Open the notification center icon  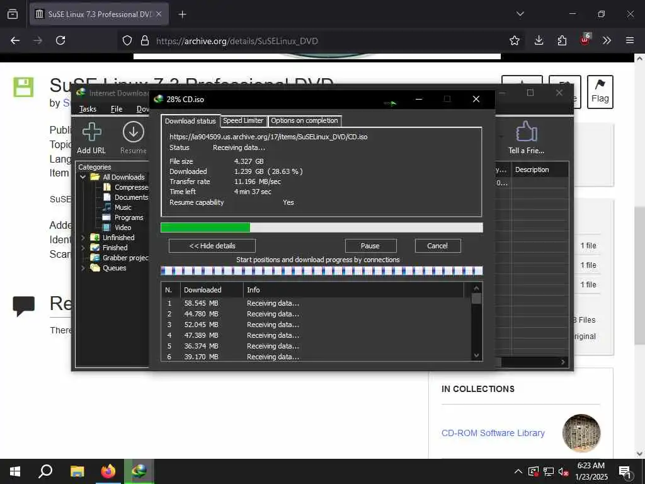[625, 472]
